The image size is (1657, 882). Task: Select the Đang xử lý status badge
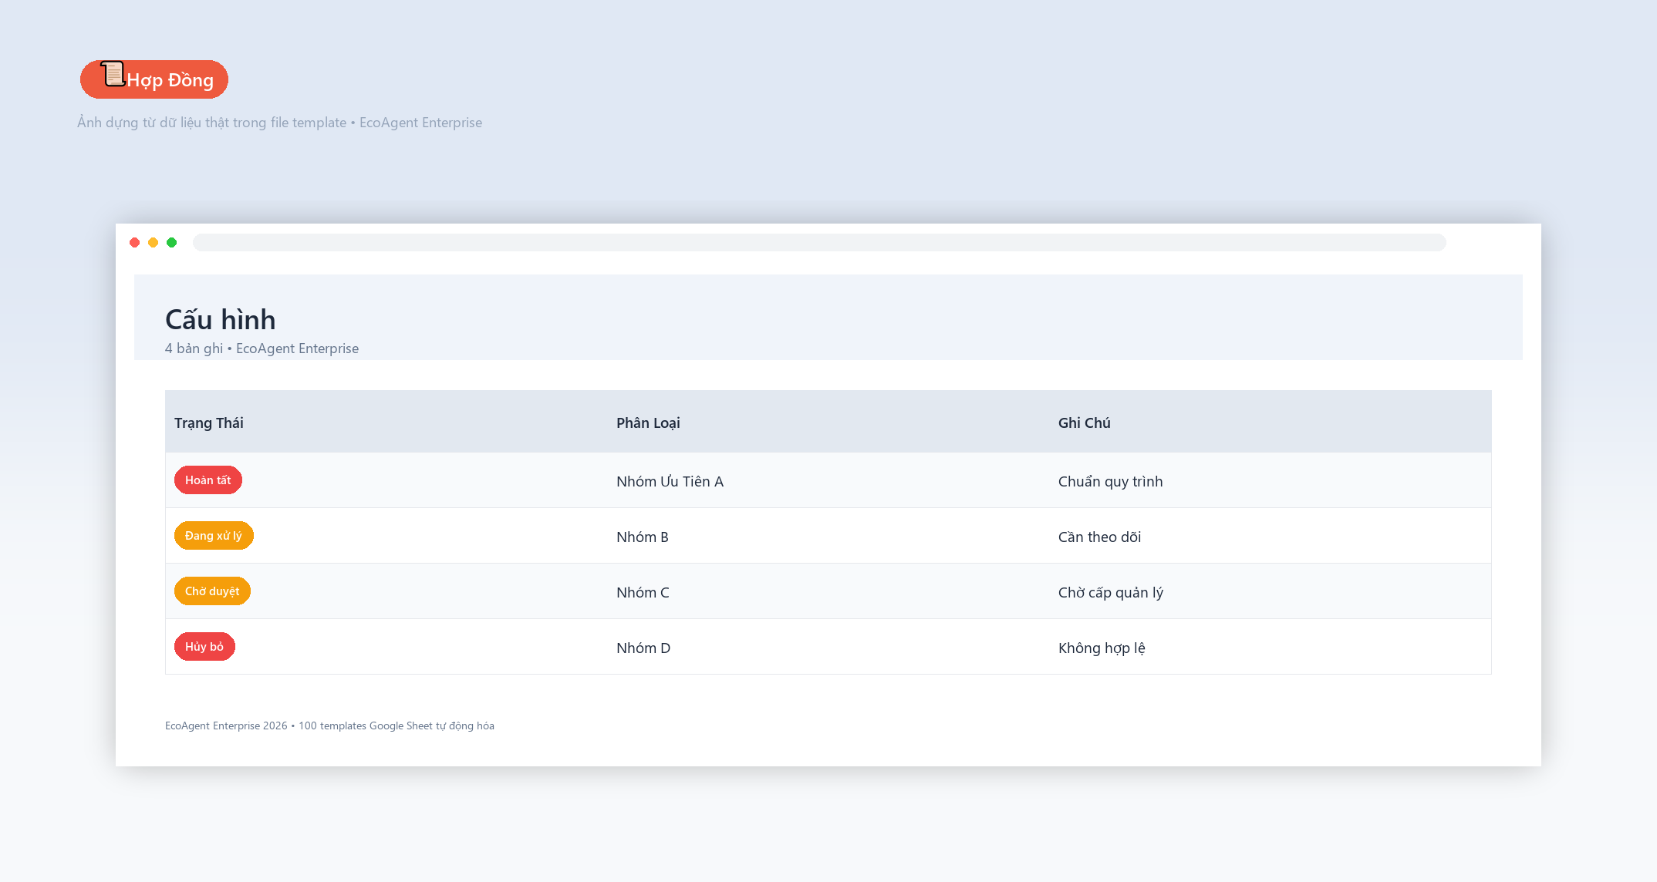point(214,536)
